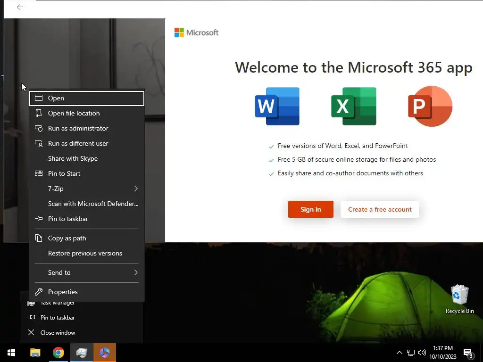The image size is (483, 362).
Task: Click the Excel icon in welcome screen
Action: (x=354, y=106)
